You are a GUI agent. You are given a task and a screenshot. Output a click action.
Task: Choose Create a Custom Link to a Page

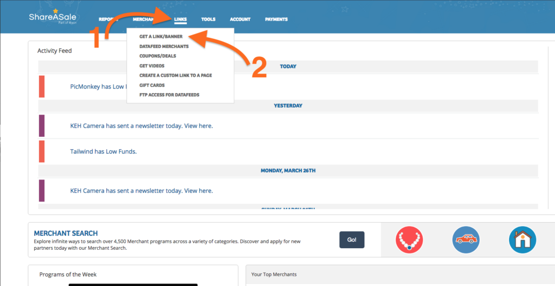tap(176, 75)
